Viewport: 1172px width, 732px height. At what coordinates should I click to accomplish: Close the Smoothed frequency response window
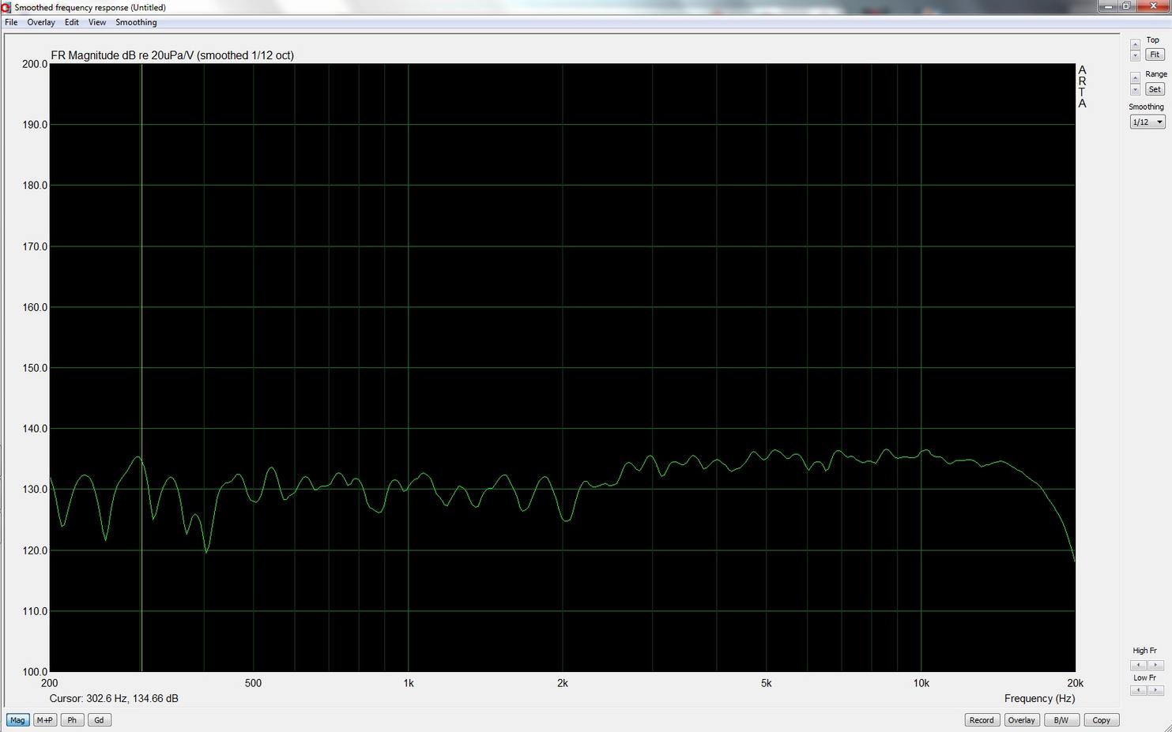pyautogui.click(x=1154, y=6)
